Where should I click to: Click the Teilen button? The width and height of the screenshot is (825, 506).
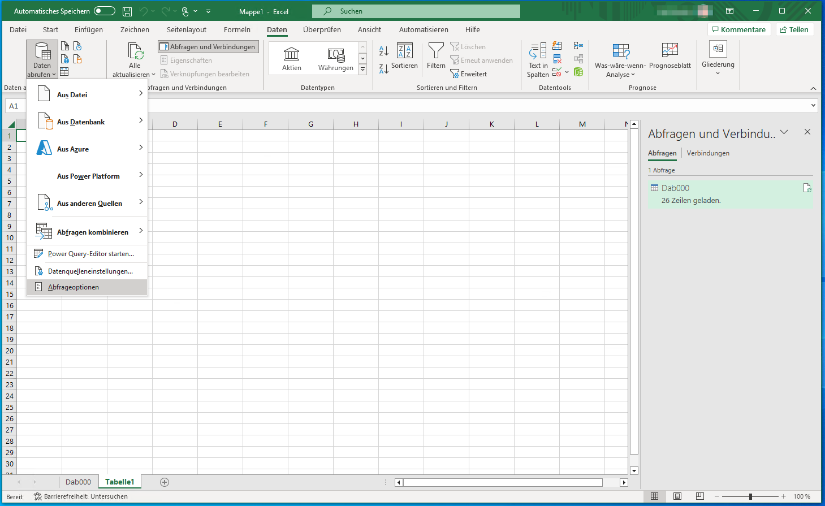pos(794,29)
